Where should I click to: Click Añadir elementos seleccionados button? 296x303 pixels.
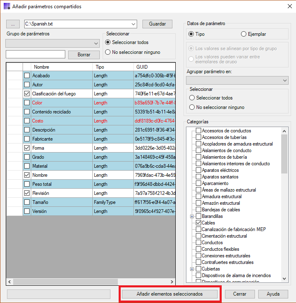click(170, 294)
